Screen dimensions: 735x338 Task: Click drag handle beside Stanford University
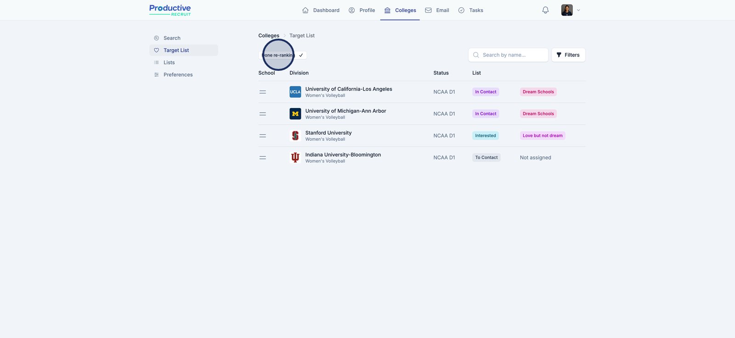click(x=263, y=136)
